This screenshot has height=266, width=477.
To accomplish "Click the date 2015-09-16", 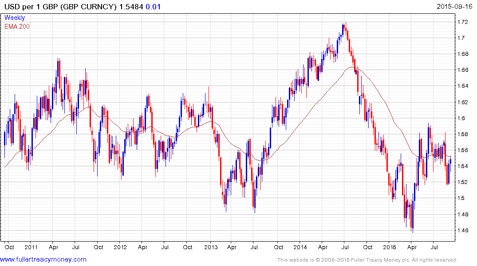I will tap(454, 7).
